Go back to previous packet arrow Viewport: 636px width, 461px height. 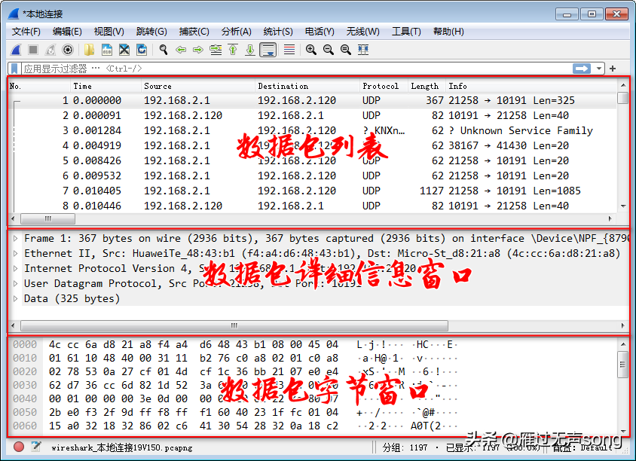click(x=181, y=50)
